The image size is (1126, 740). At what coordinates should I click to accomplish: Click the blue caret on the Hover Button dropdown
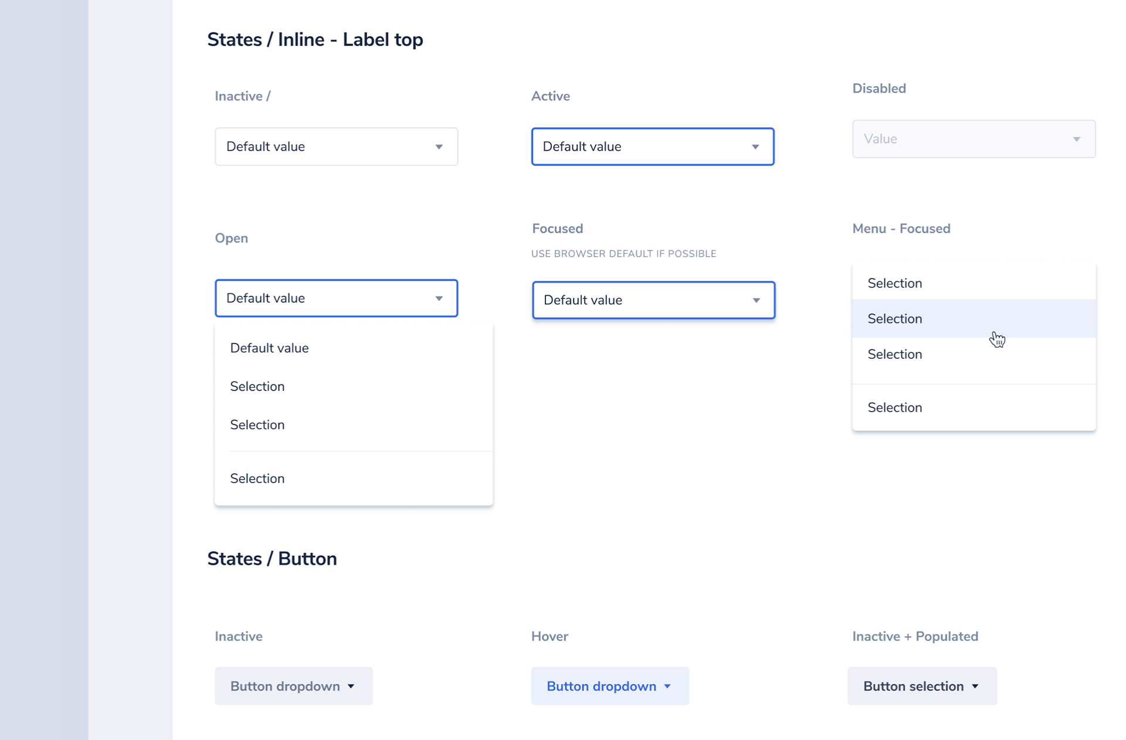[667, 686]
